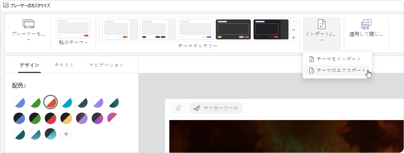Click the インポート/... import-export icon

[x=321, y=24]
